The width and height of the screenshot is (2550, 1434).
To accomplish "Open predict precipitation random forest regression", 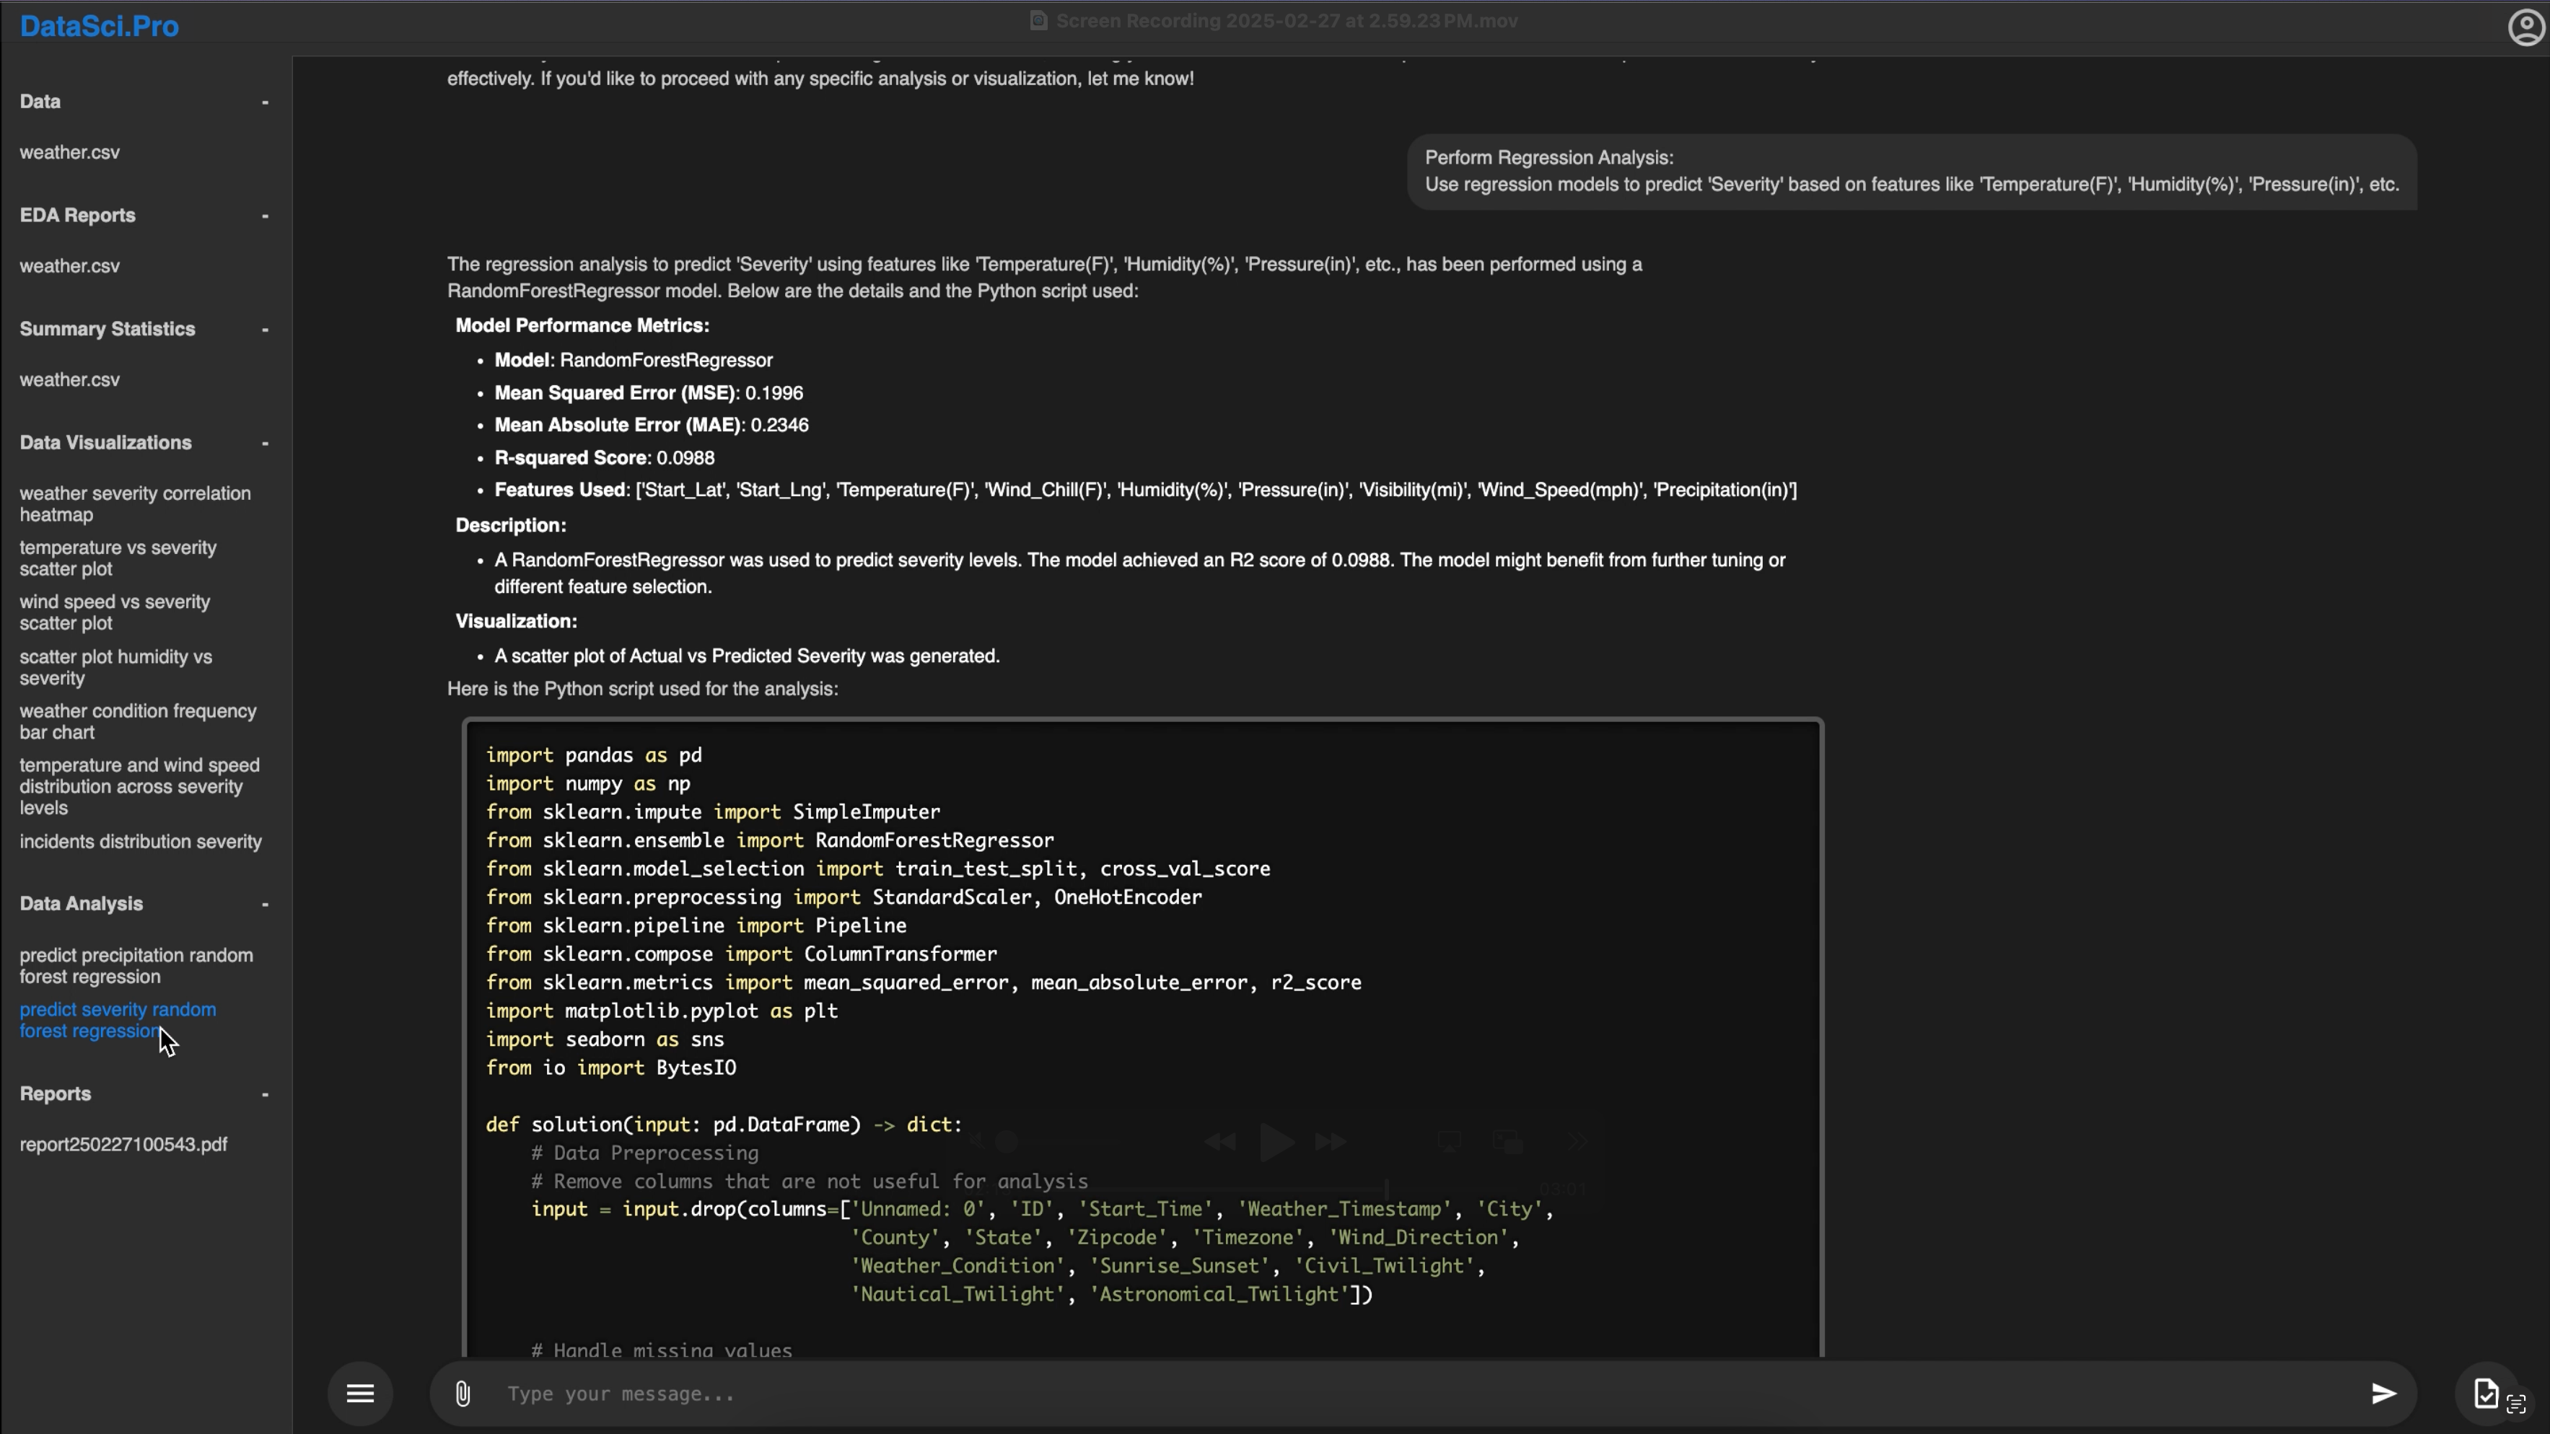I will [136, 966].
